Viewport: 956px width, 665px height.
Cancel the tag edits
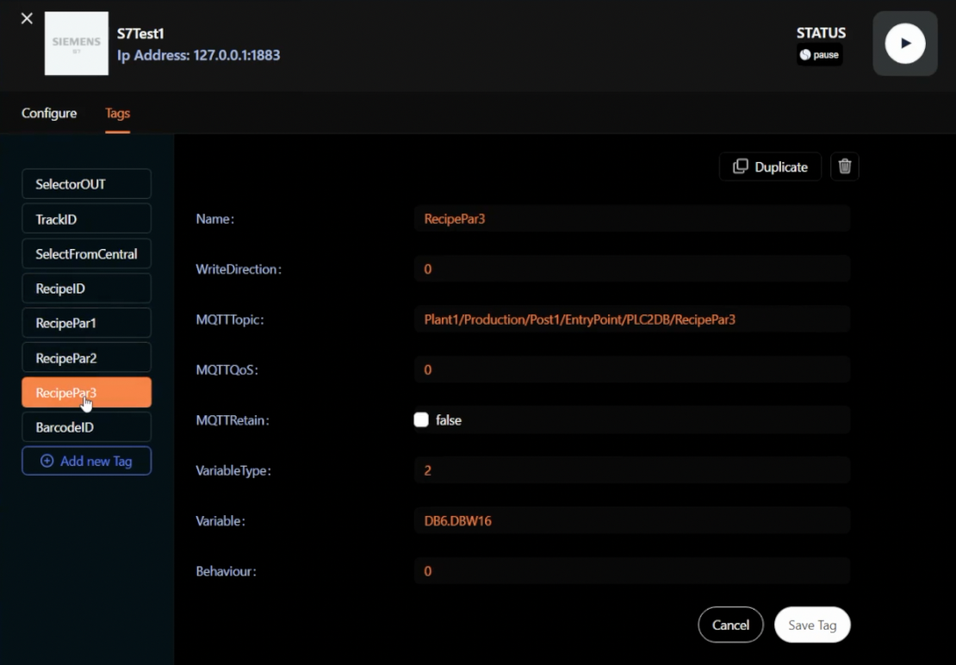click(730, 625)
